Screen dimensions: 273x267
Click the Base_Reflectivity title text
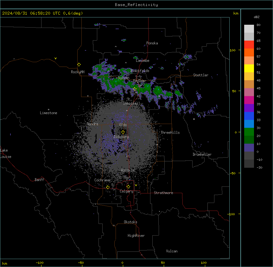(x=136, y=5)
